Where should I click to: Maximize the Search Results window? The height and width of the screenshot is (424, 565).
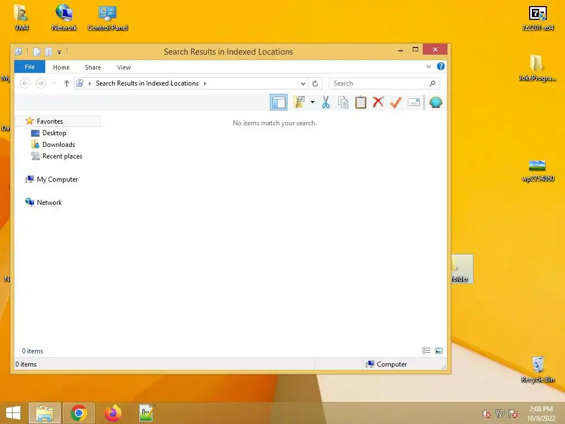click(415, 50)
